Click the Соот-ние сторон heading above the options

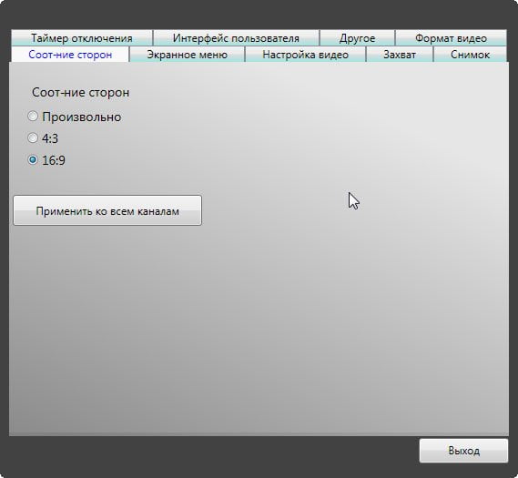click(x=80, y=92)
